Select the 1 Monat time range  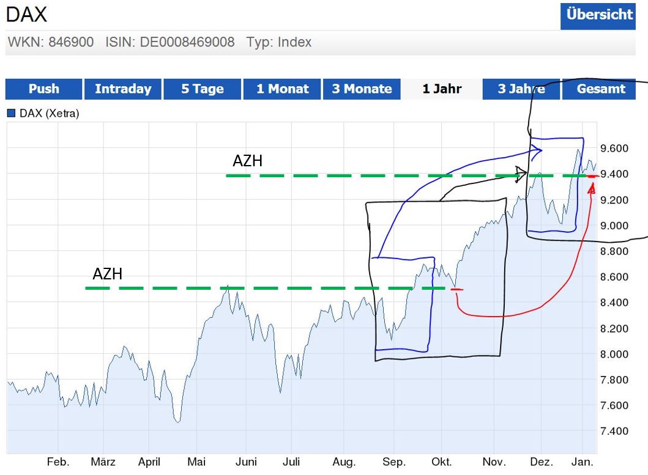pyautogui.click(x=281, y=89)
